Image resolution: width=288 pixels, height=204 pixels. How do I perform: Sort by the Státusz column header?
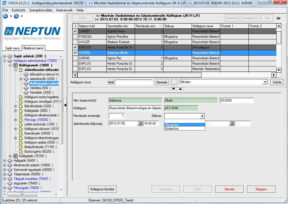pyautogui.click(x=177, y=26)
